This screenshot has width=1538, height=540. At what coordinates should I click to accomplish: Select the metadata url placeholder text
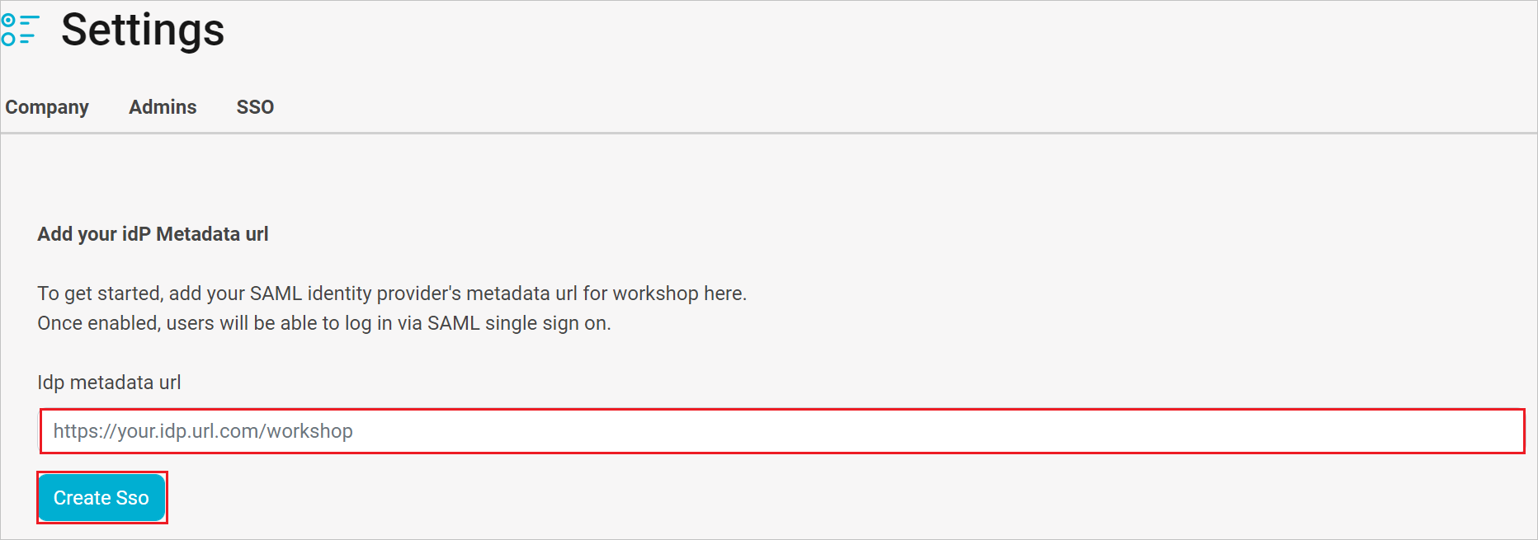(x=203, y=430)
